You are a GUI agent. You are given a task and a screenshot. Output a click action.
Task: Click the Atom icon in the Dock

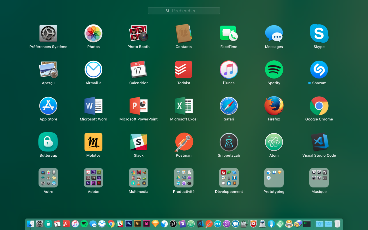point(191,224)
